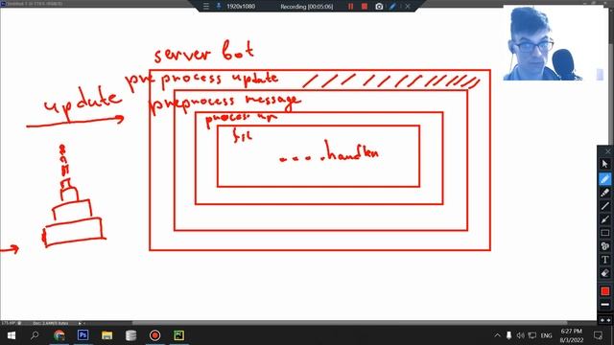
Task: Open PyCharm from taskbar
Action: click(179, 335)
